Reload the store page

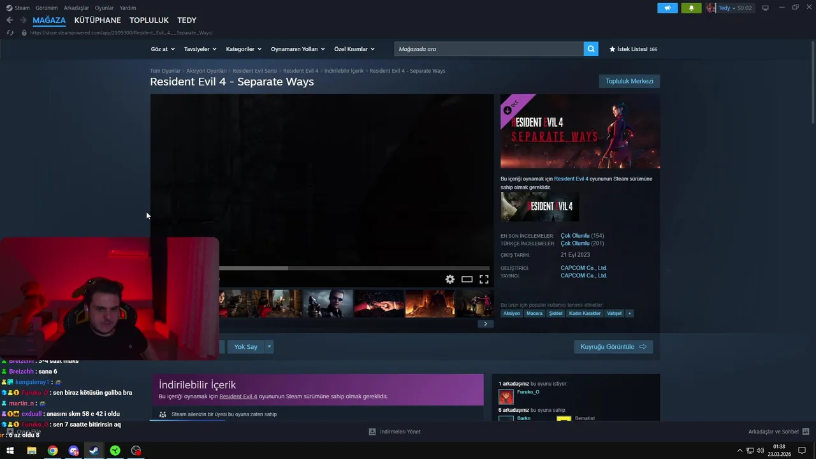(x=10, y=33)
